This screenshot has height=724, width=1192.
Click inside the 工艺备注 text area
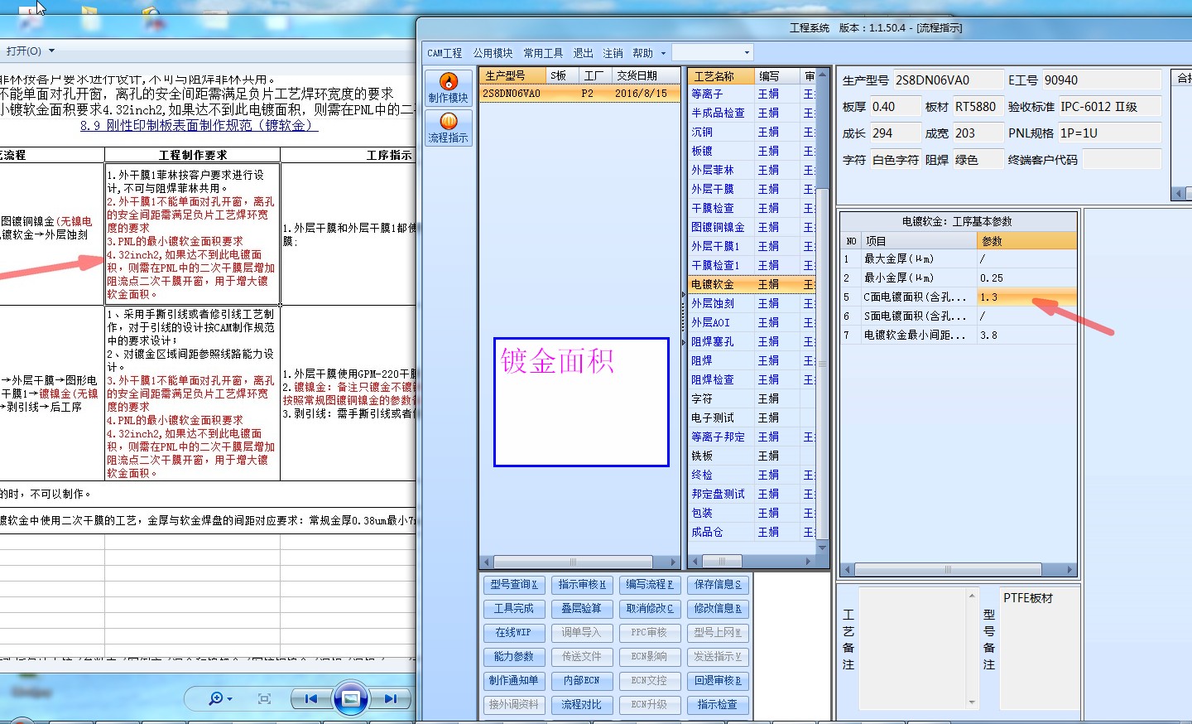pos(913,649)
